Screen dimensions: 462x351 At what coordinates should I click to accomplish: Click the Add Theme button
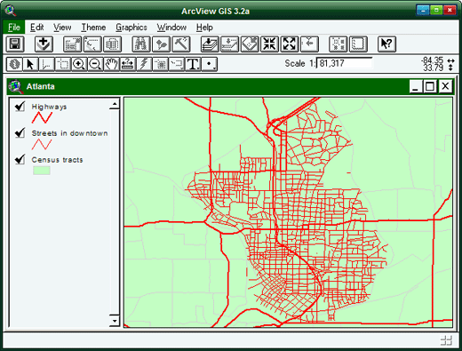click(44, 44)
